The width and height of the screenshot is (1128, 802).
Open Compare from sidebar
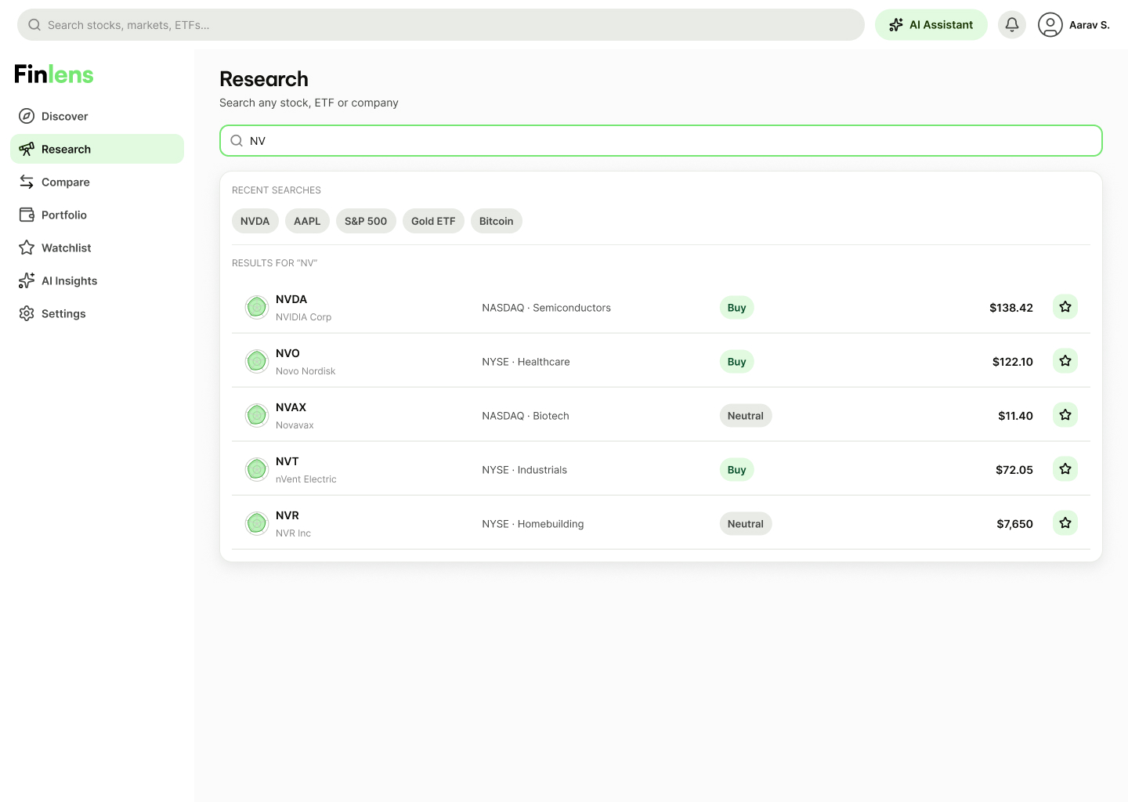97,182
